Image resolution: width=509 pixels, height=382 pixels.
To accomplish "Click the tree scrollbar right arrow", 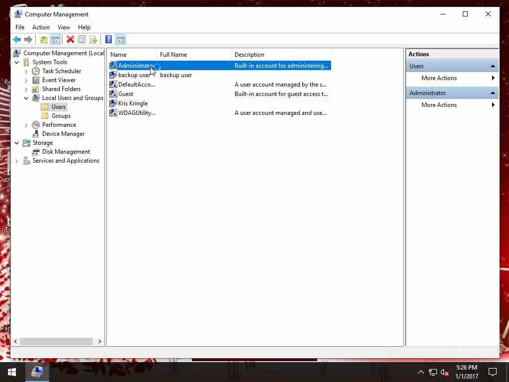I will pos(99,341).
